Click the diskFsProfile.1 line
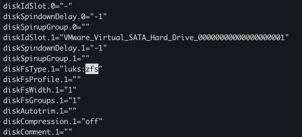Screen dimensions: 302x137 42,79
